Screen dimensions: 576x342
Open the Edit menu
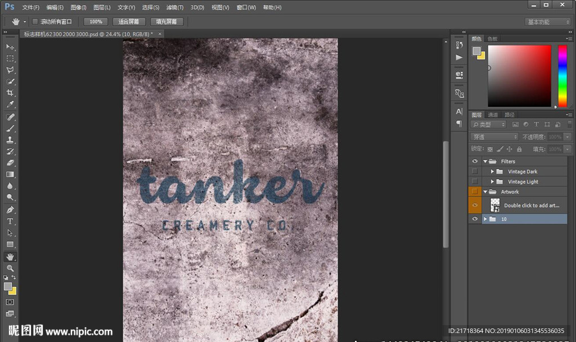coord(55,7)
